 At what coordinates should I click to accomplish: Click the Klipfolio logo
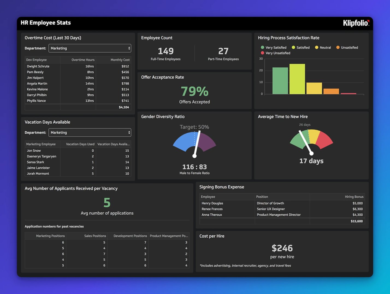pyautogui.click(x=356, y=23)
